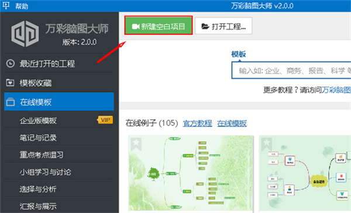351x213 pixels.
Task: Open the yellow cloud mind map template
Action: [305, 173]
